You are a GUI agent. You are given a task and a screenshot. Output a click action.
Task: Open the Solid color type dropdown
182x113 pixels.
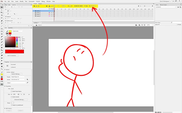18,31
